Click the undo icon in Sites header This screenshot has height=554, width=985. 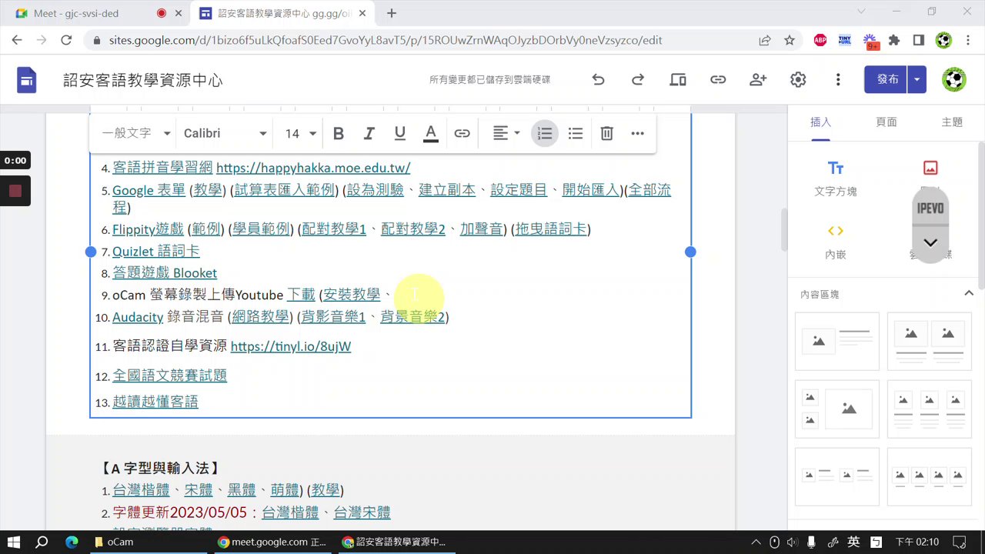pyautogui.click(x=598, y=79)
